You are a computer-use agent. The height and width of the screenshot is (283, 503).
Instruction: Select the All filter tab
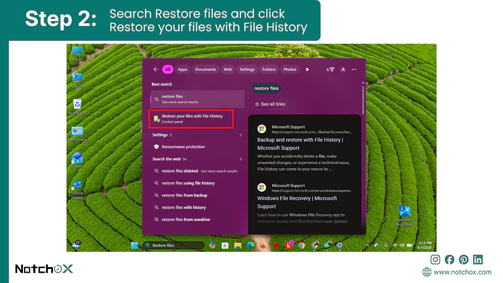pyautogui.click(x=168, y=69)
